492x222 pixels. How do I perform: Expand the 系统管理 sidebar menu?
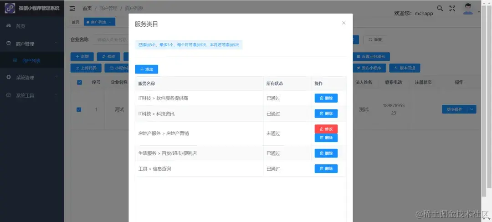(x=32, y=77)
